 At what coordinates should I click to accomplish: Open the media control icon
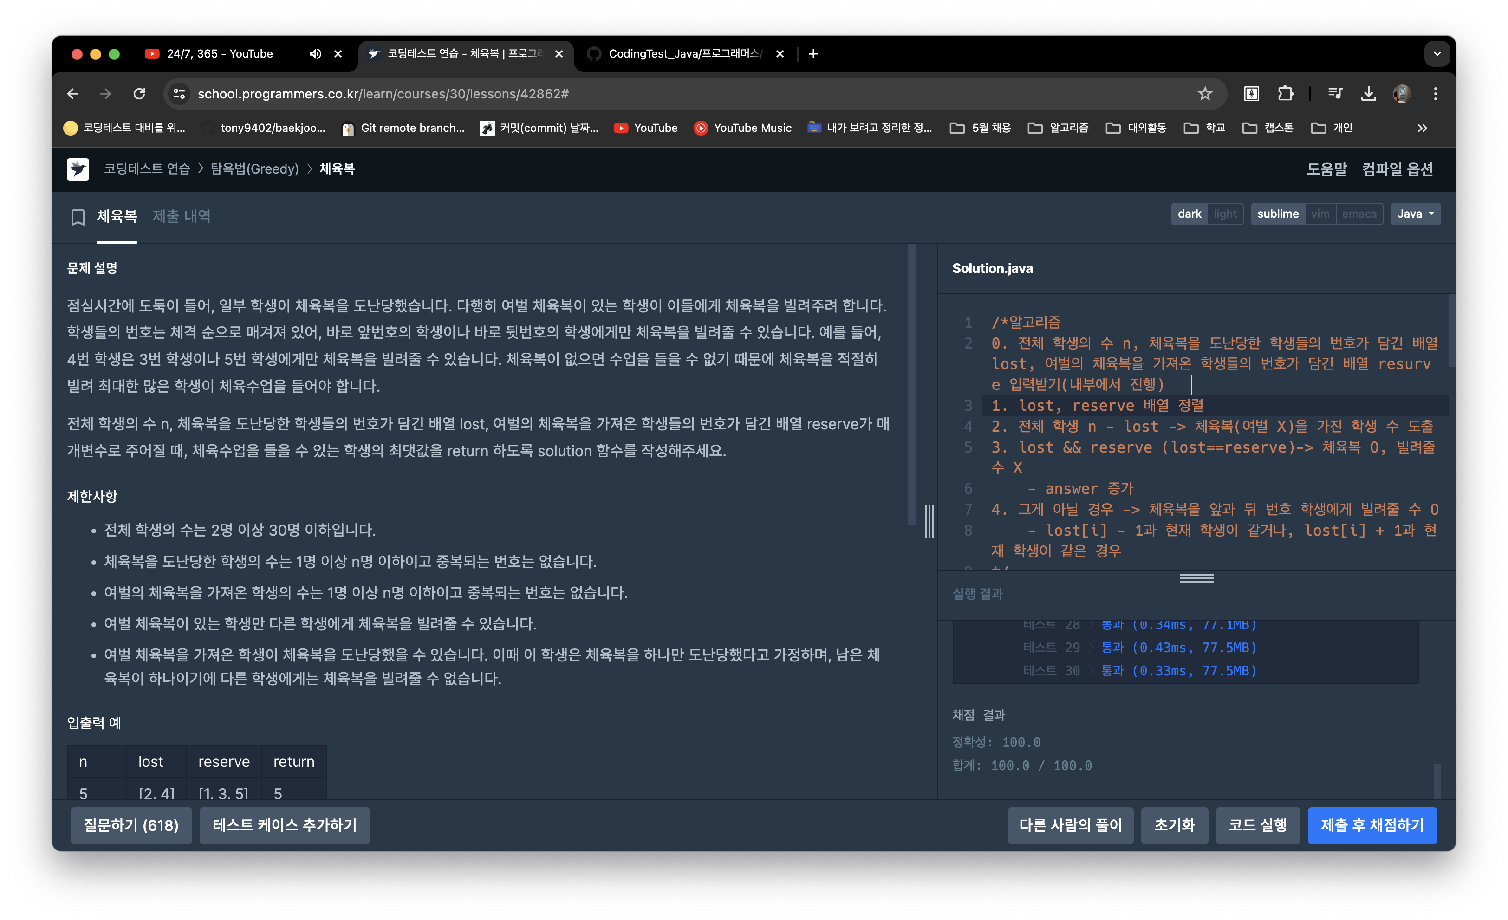1335,94
